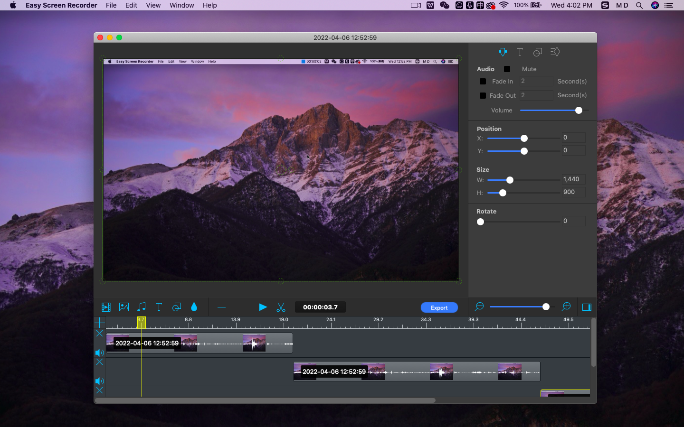Viewport: 684px width, 427px height.
Task: Click the add image icon in toolbar
Action: [x=124, y=307]
